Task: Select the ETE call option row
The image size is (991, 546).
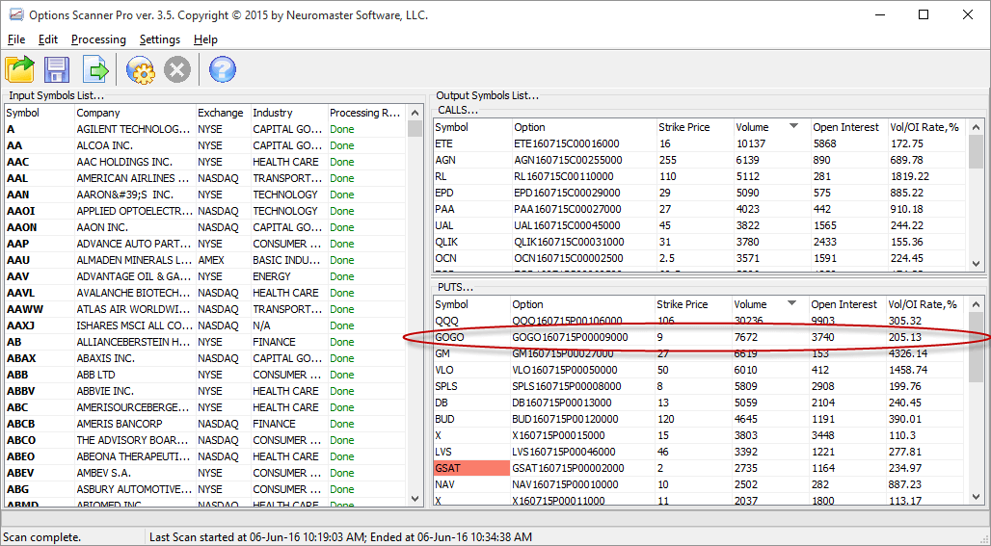Action: [700, 143]
